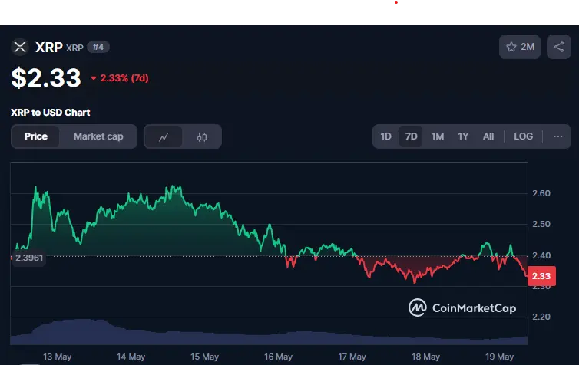Click the #4 rank badge
This screenshot has width=579, height=365.
pyautogui.click(x=98, y=48)
